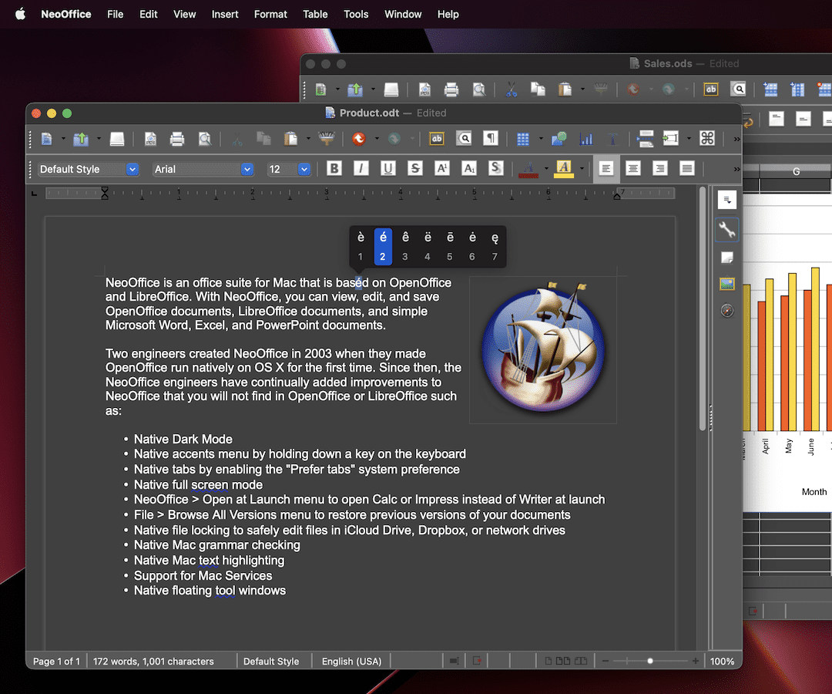Click the Insert Page Break icon
This screenshot has height=694, width=832.
(x=646, y=139)
